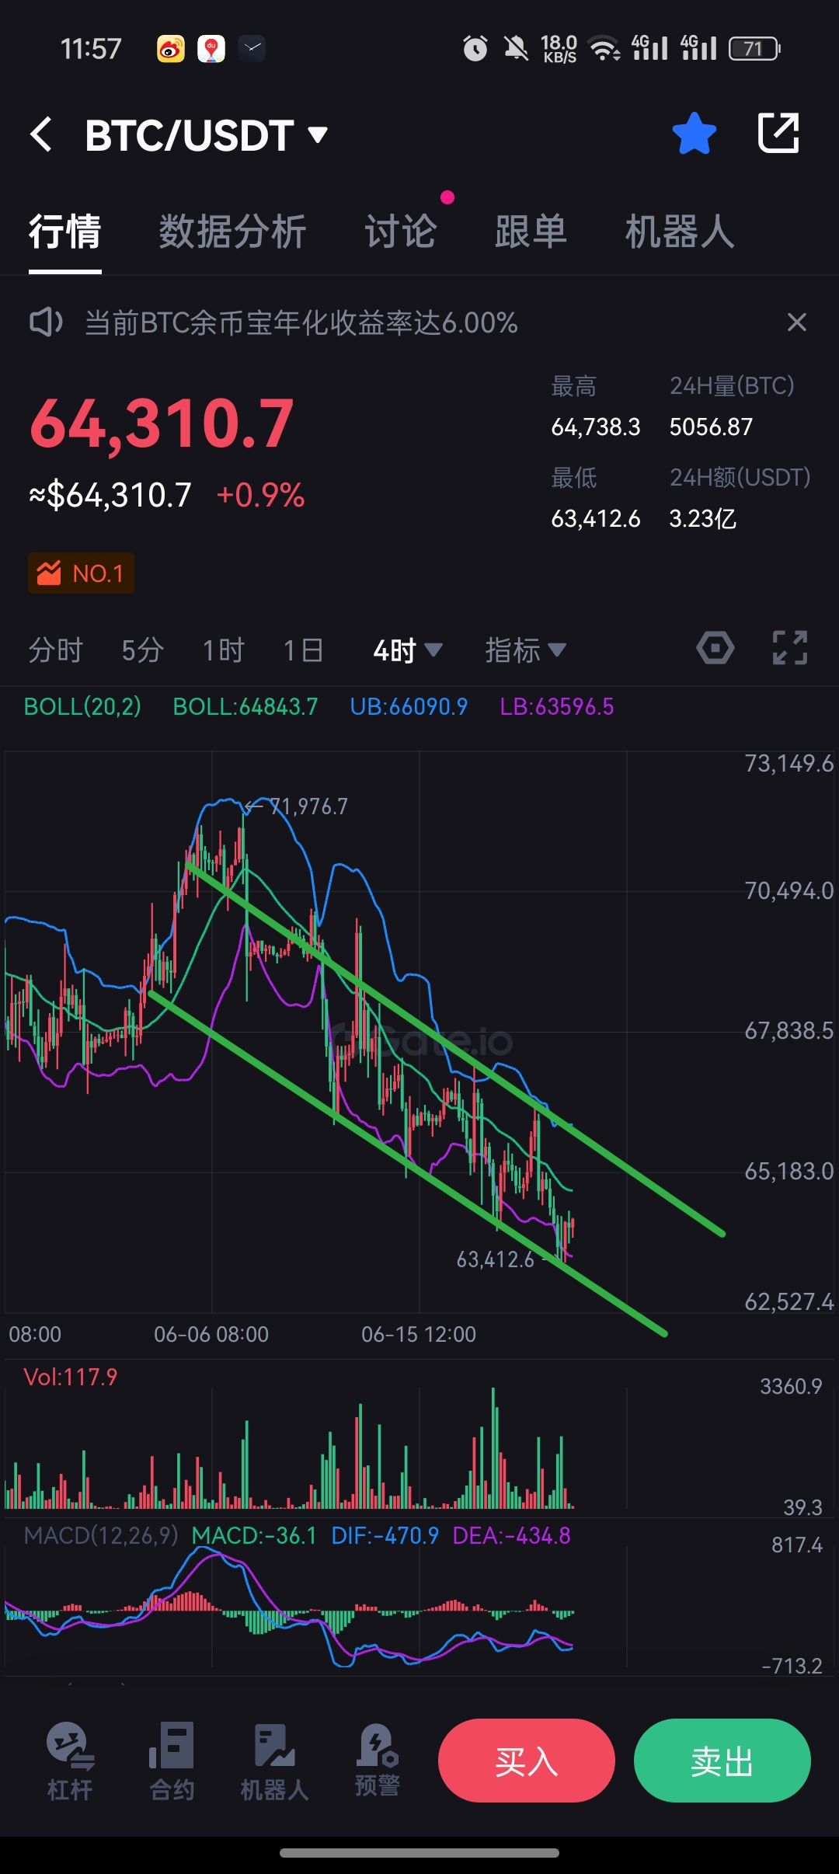Tap the 24H额(USDT) value 3.23亿
Screen dimensions: 839x1874
[x=703, y=518]
